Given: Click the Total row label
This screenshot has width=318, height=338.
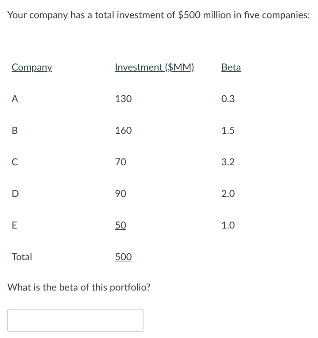Looking at the screenshot, I should pos(22,257).
